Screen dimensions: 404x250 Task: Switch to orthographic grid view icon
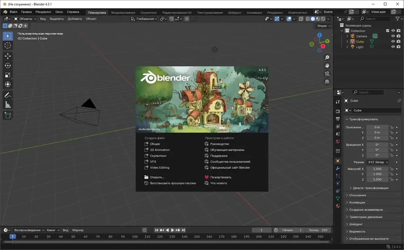[x=327, y=82]
